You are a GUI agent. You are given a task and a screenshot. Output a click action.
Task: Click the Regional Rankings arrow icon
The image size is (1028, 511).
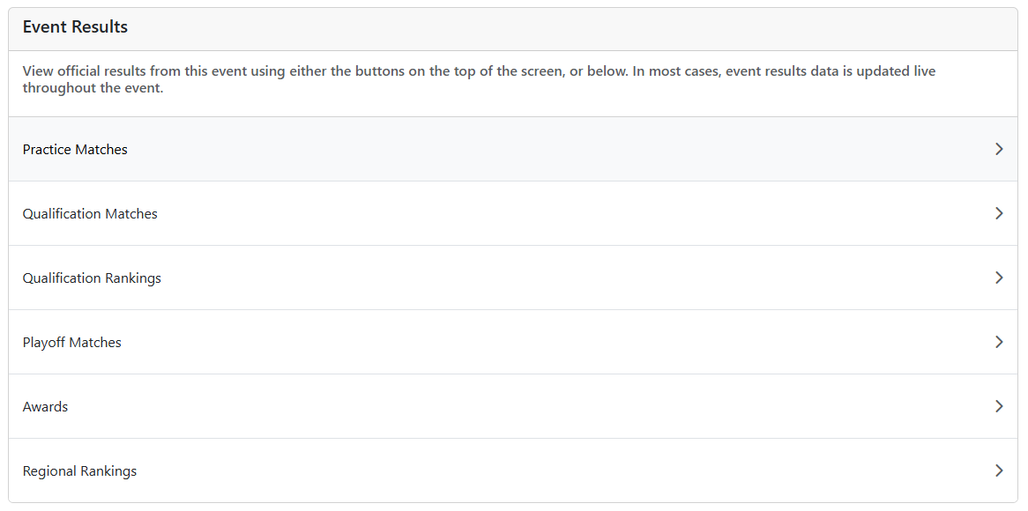click(x=999, y=470)
